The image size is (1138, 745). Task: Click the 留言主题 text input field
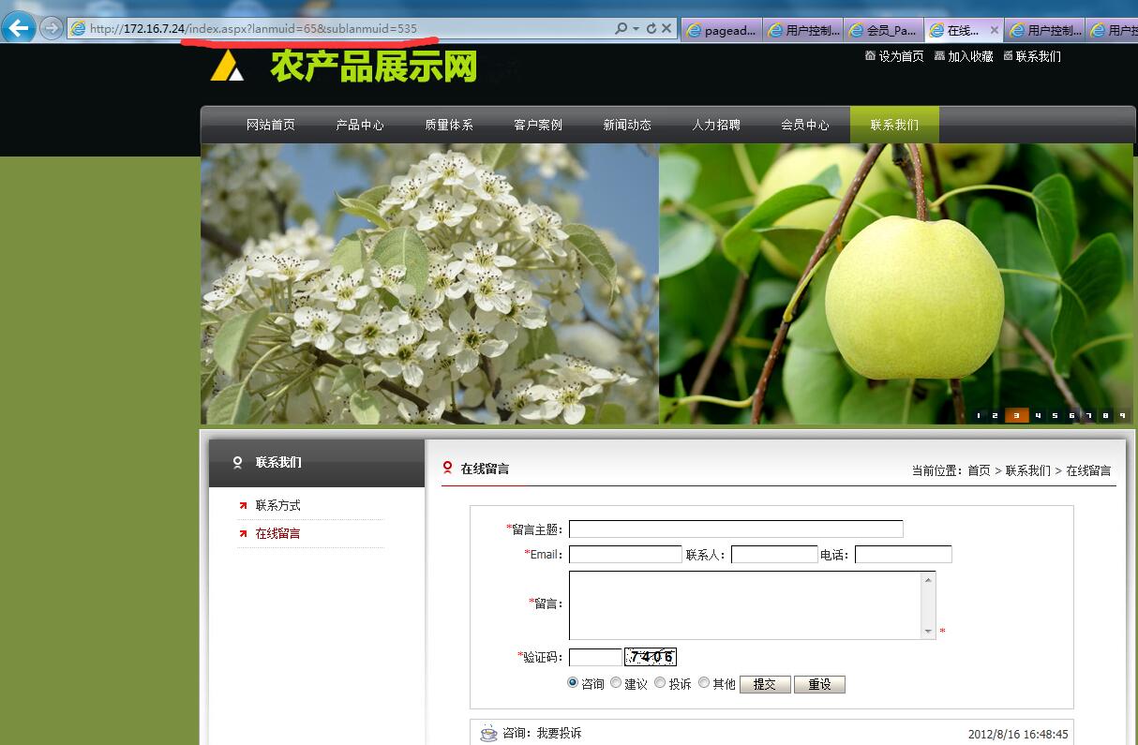tap(736, 529)
